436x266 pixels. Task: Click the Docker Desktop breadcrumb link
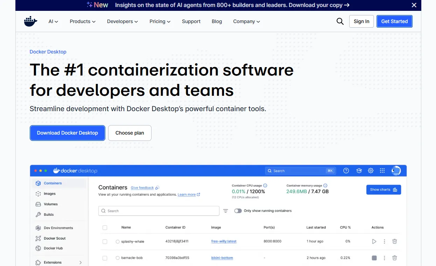pos(48,52)
